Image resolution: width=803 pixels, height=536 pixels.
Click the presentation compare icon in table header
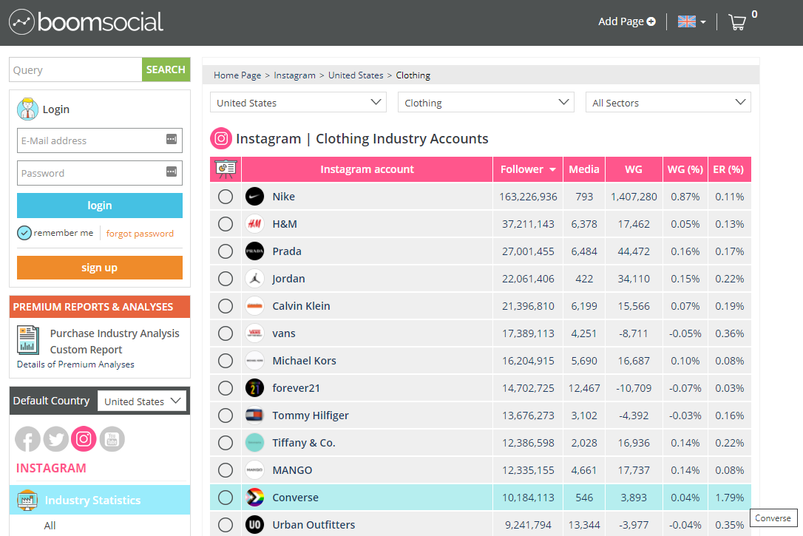coord(226,169)
